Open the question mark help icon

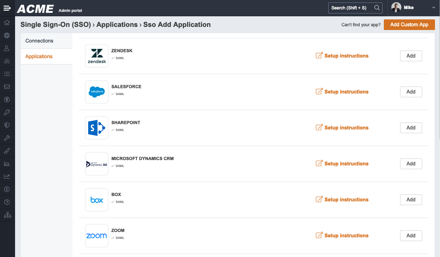[7, 202]
